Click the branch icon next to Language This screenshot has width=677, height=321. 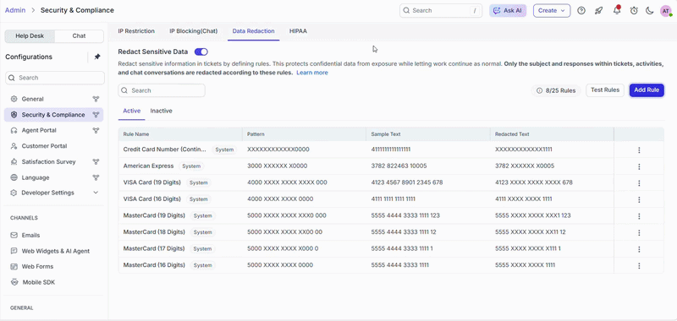pyautogui.click(x=96, y=177)
